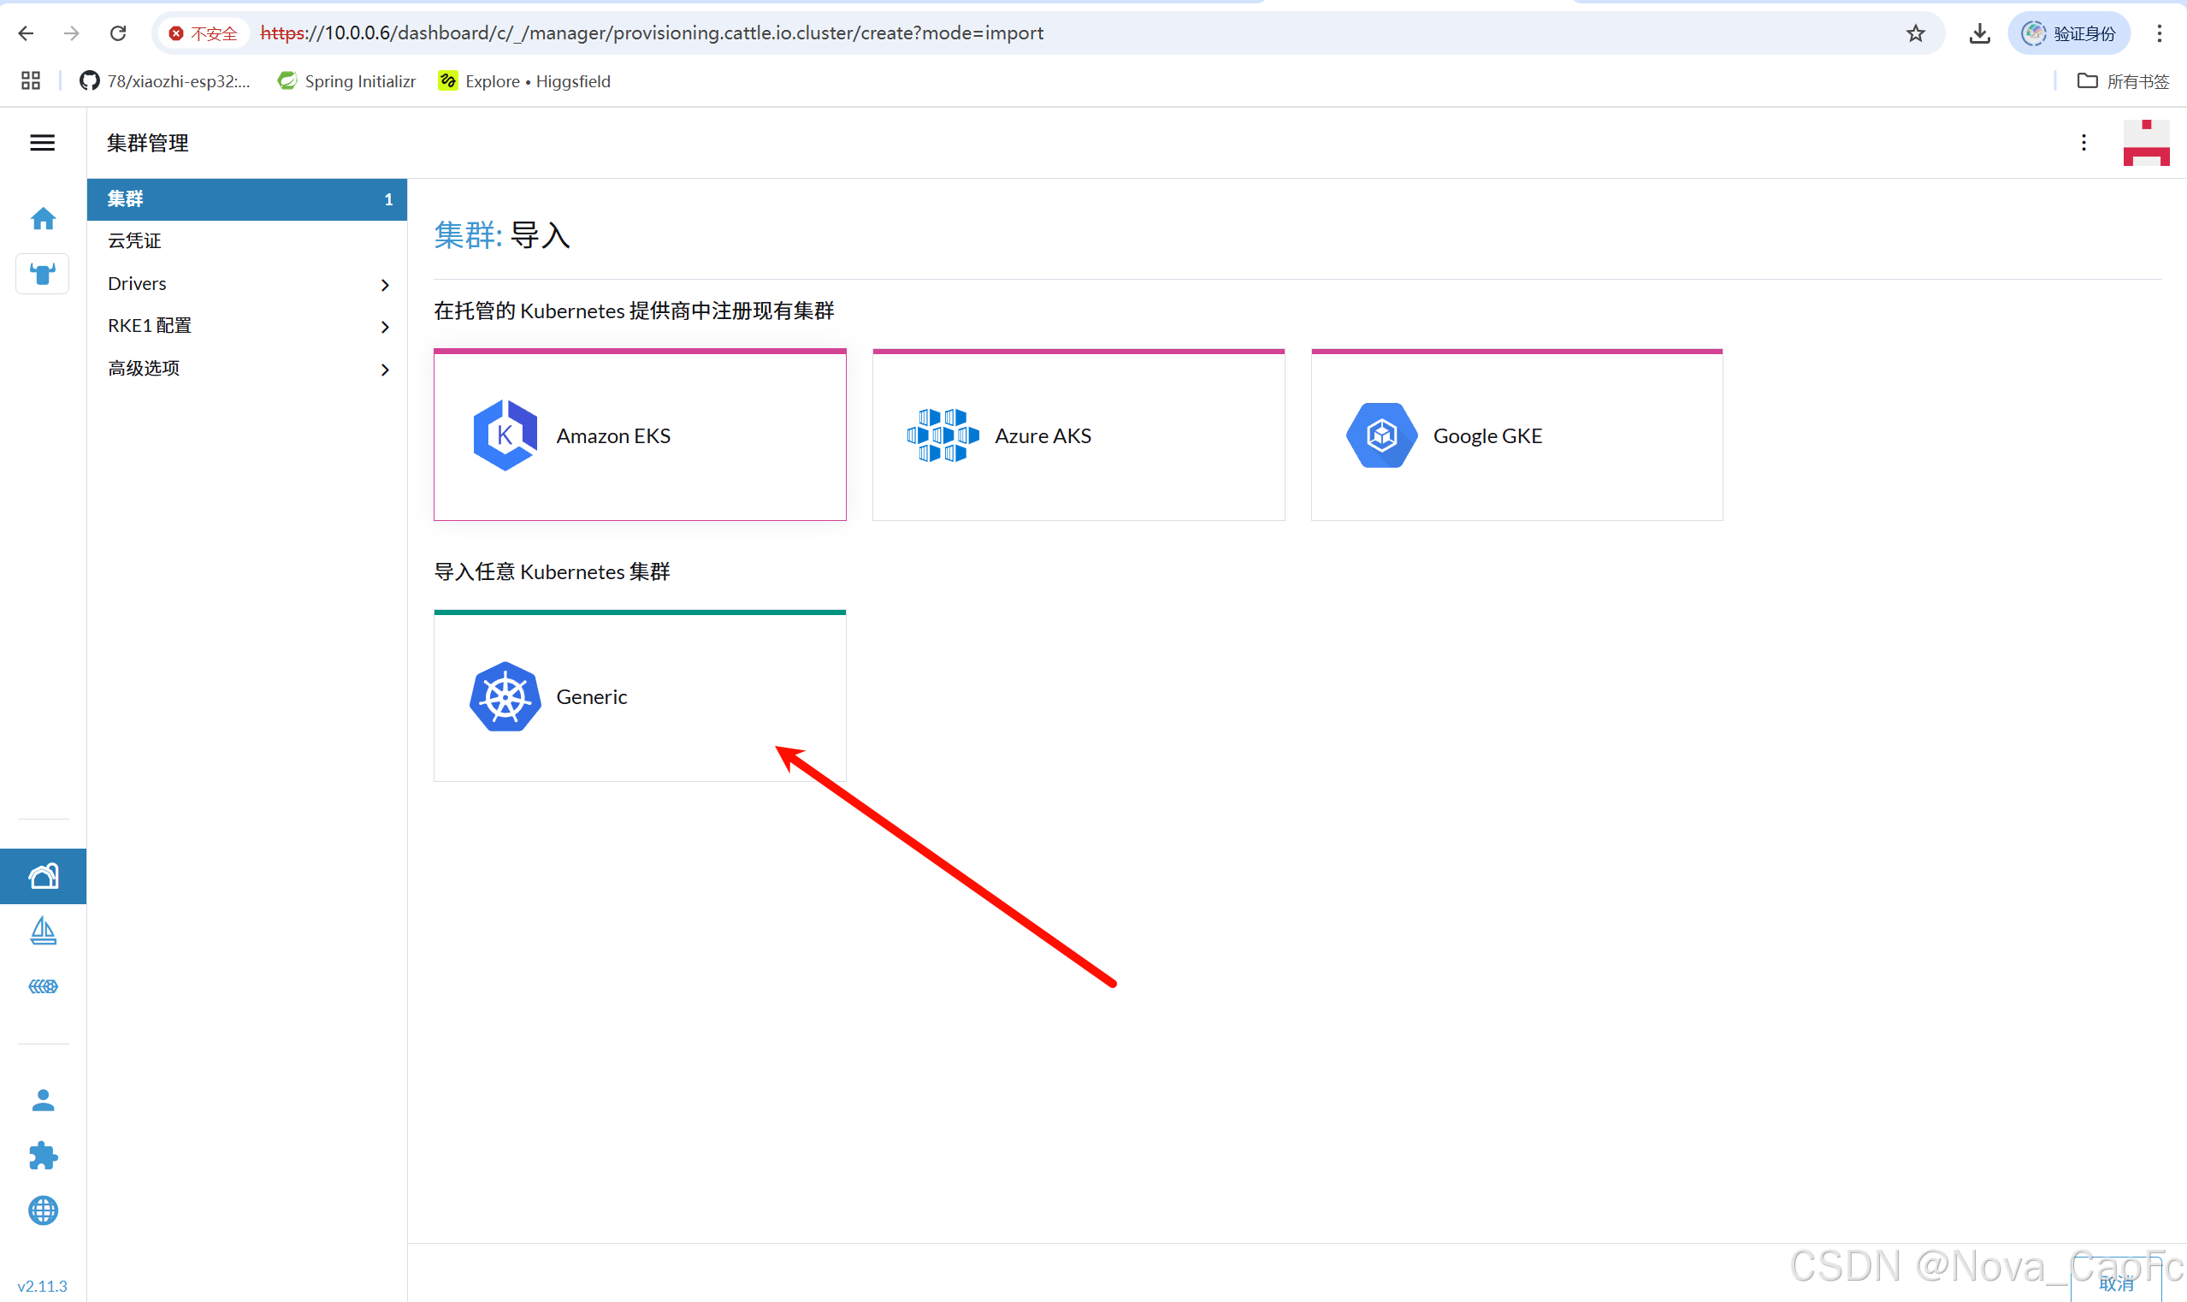Open the Drivers sidebar entry
This screenshot has width=2187, height=1302.
246,283
